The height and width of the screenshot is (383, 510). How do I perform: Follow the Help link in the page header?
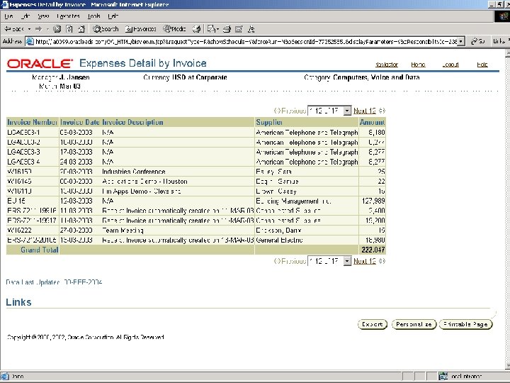[x=482, y=65]
